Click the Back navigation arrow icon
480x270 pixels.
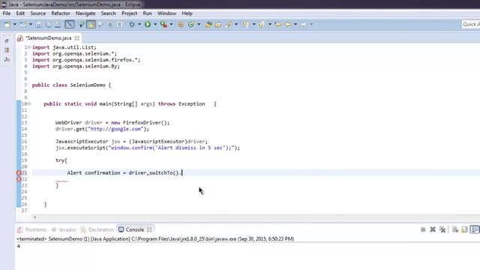(x=288, y=24)
